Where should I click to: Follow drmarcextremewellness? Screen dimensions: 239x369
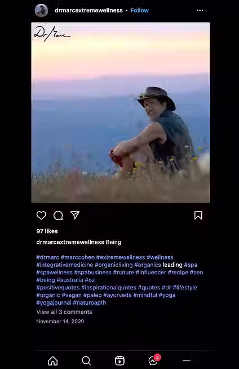pos(140,10)
